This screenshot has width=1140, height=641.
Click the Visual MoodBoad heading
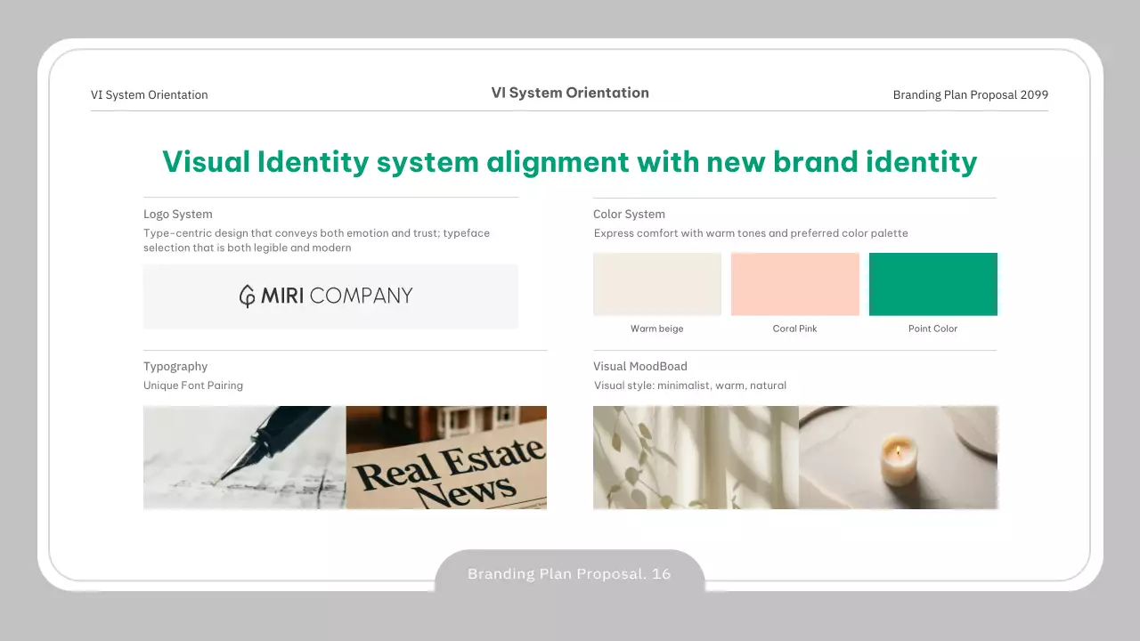coord(640,366)
